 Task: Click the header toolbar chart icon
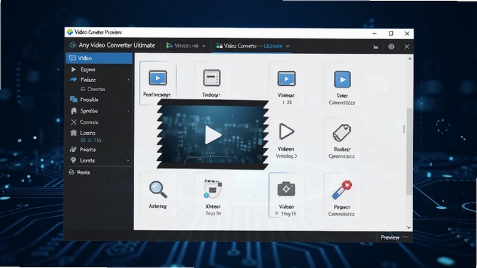pos(376,47)
